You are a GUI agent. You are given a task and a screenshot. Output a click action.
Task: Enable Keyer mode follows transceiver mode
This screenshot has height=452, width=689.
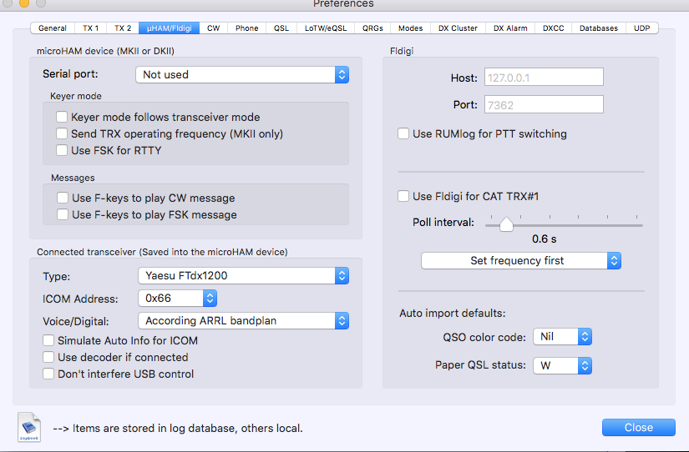62,118
